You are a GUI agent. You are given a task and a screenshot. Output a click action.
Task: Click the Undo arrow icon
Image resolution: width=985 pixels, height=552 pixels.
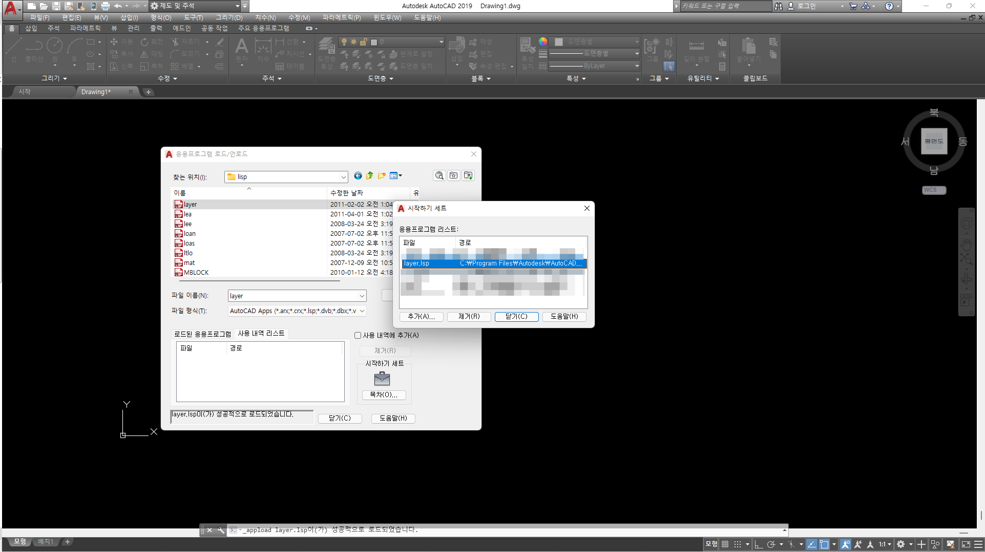(x=118, y=6)
